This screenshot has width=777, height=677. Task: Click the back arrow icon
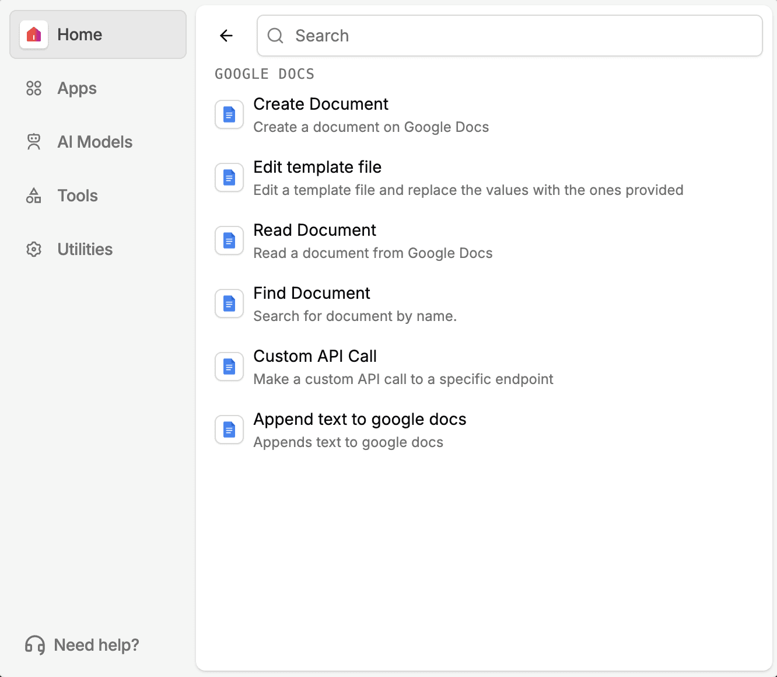226,36
